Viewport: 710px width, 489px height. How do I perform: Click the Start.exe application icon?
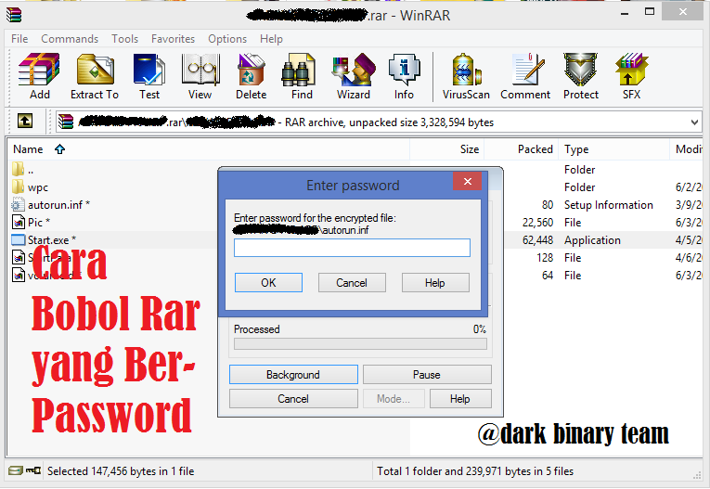[18, 240]
